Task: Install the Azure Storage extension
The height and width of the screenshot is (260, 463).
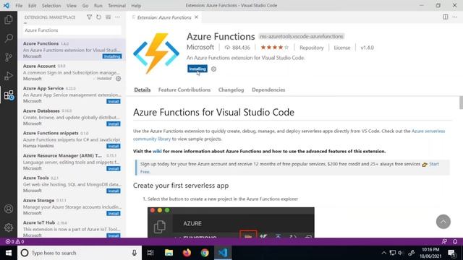Action: 114,214
